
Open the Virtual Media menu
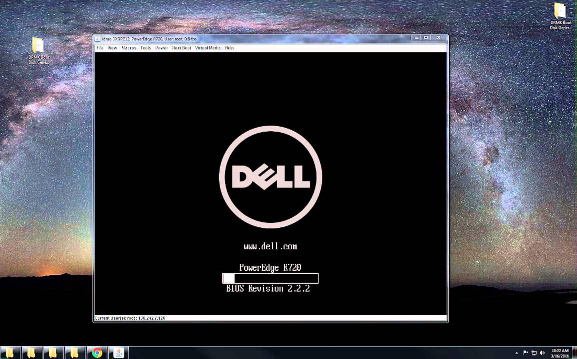click(208, 48)
